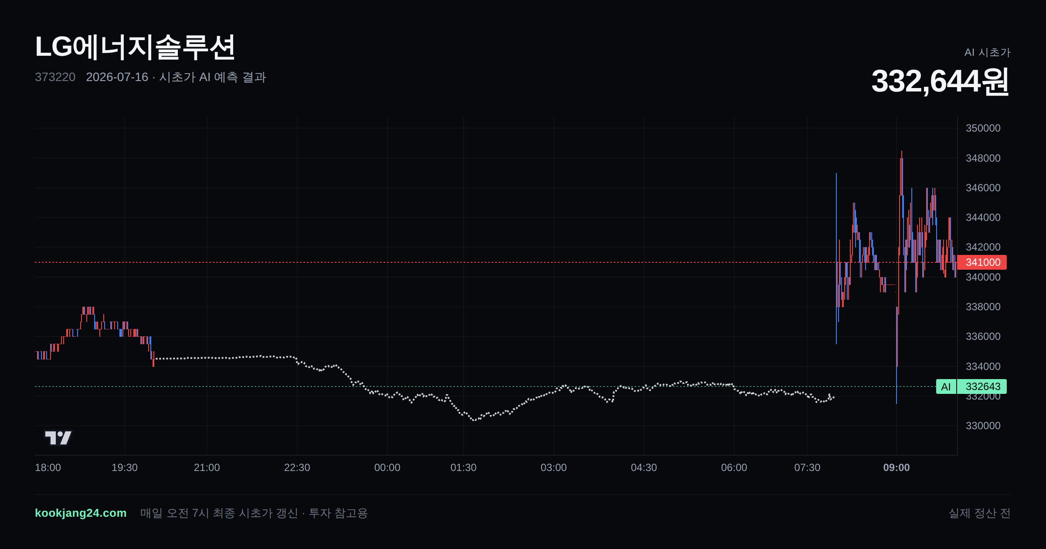1046x549 pixels.
Task: Click the 332643 green price value
Action: click(x=982, y=386)
